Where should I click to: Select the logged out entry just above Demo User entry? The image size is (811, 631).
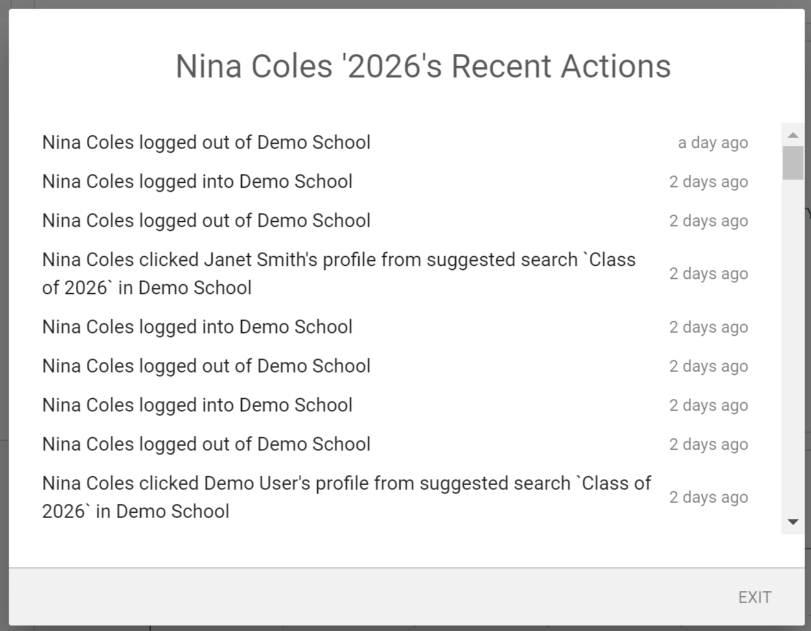[x=206, y=444]
